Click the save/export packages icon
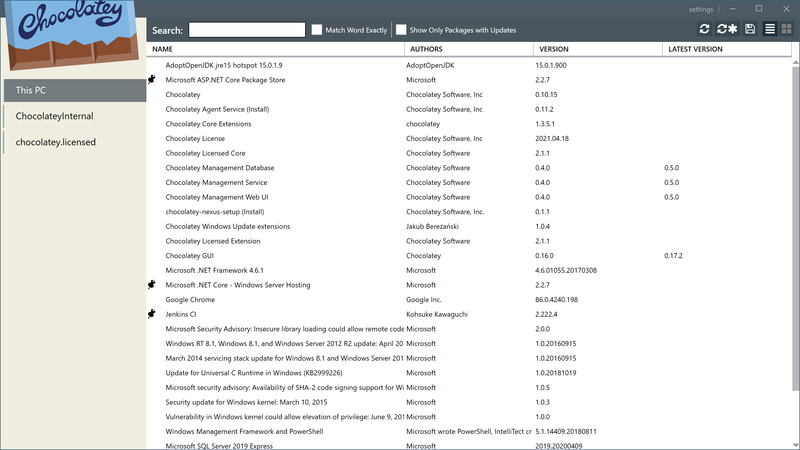This screenshot has height=450, width=800. pos(750,29)
